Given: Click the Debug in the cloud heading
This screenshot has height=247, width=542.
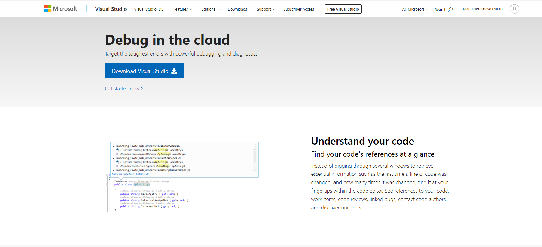Looking at the screenshot, I should tap(167, 40).
